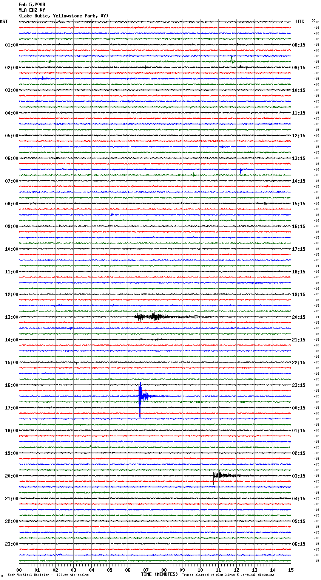
Task: Click the blue spike after 06:00 near minute 12
Action: [241, 170]
